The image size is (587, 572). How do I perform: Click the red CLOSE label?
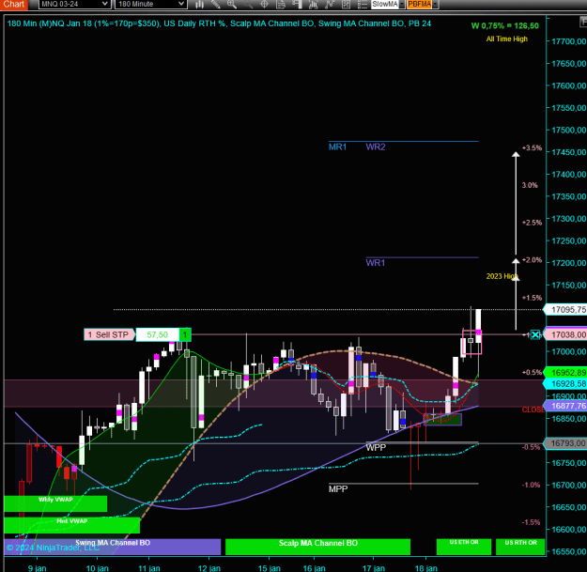coord(533,410)
